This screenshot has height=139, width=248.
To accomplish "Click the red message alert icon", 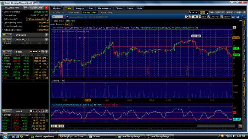I will [x=46, y=8].
